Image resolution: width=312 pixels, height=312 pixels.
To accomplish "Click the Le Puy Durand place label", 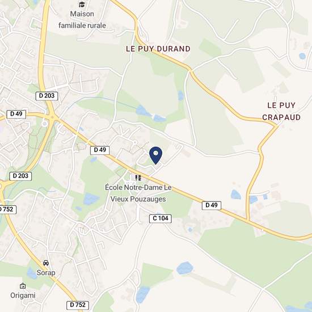I will 158,49.
